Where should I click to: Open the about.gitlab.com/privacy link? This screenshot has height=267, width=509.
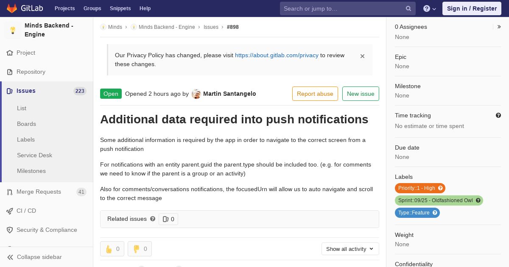[x=277, y=55]
